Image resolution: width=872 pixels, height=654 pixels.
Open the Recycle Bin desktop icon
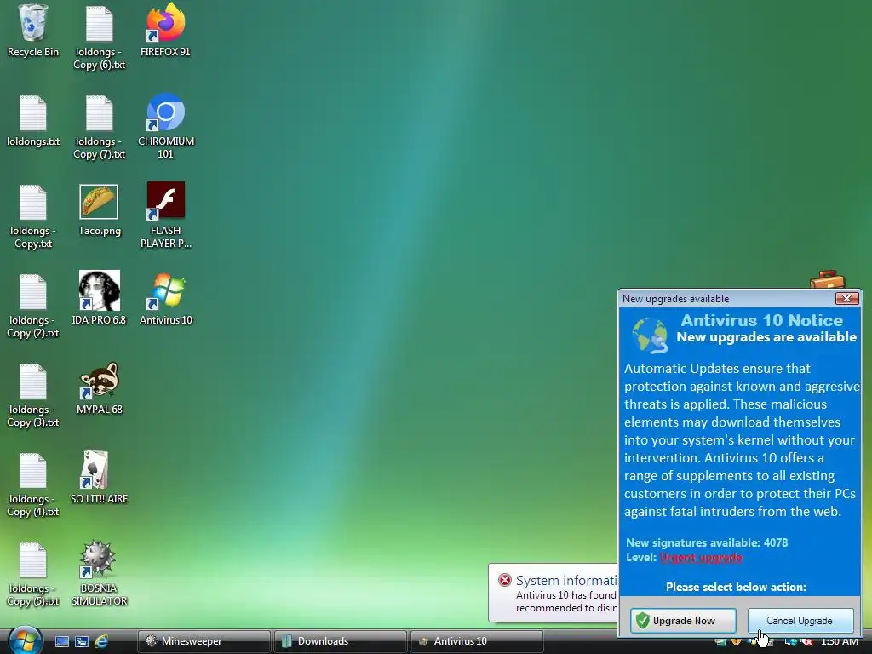point(33,31)
